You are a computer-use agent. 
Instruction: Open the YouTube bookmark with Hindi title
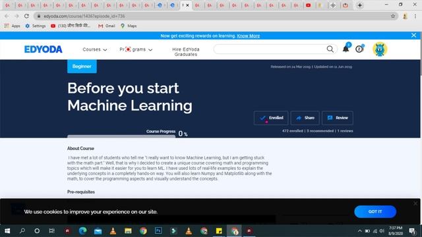pyautogui.click(x=71, y=26)
